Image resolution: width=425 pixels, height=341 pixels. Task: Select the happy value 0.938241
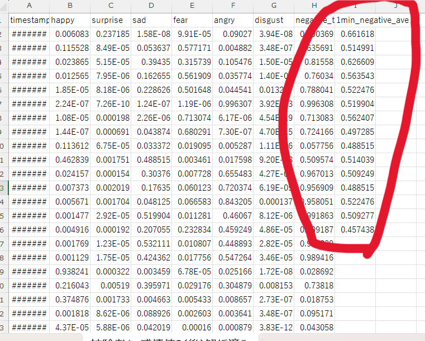[70, 271]
